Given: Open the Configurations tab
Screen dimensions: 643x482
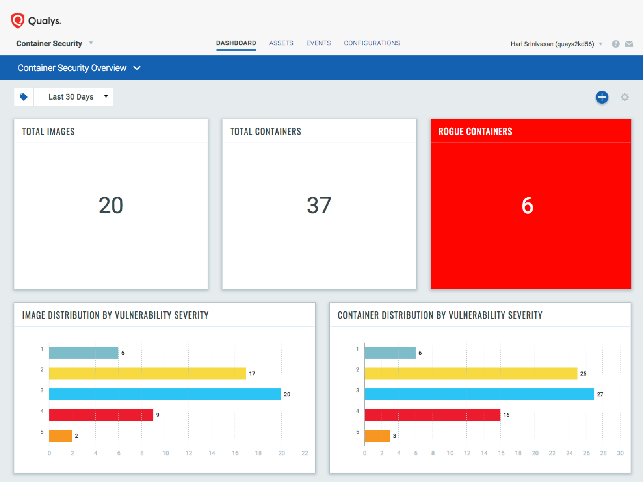Looking at the screenshot, I should [372, 43].
